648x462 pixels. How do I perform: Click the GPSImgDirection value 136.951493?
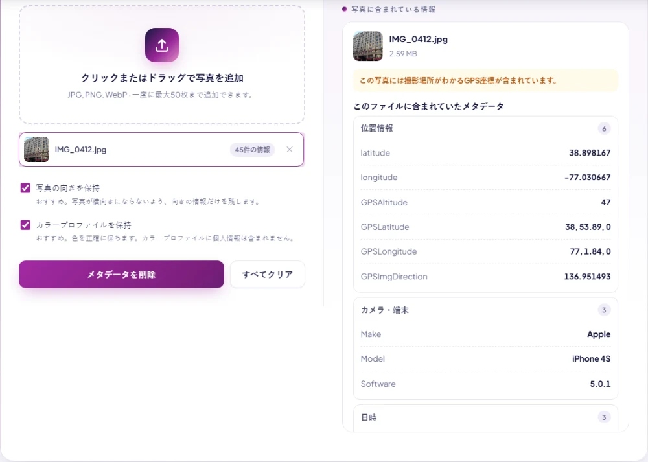coord(587,277)
